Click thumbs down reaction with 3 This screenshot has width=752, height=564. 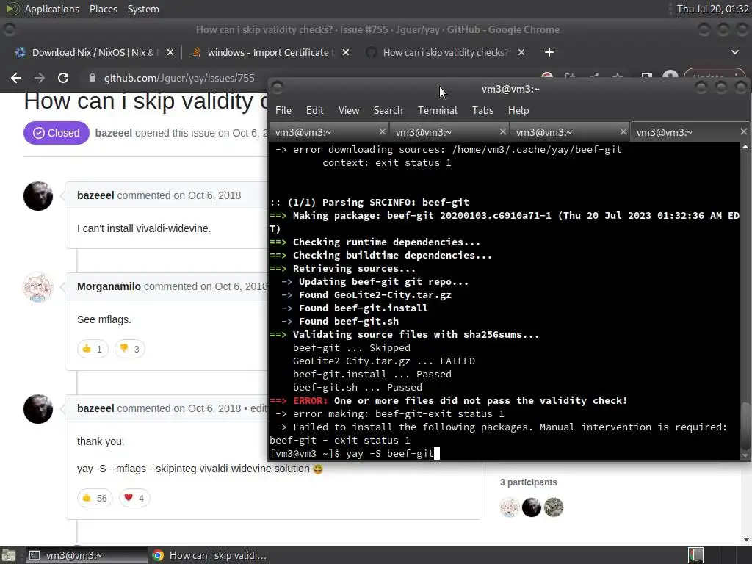click(x=129, y=349)
